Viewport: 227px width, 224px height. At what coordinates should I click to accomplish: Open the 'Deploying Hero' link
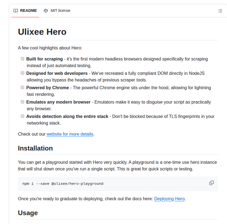[169, 199]
